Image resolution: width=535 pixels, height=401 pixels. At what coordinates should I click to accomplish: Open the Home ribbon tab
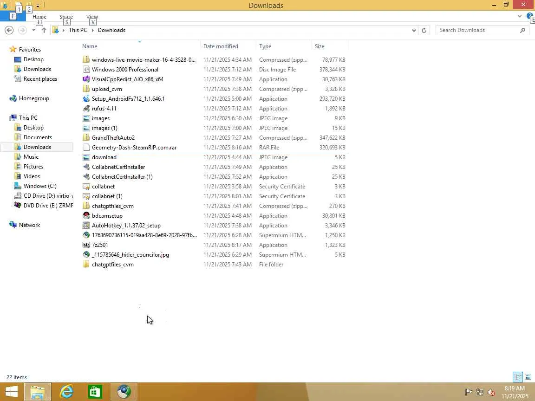(39, 17)
